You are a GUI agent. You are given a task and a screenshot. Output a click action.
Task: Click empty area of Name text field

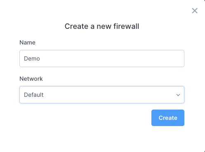[x=110, y=58]
